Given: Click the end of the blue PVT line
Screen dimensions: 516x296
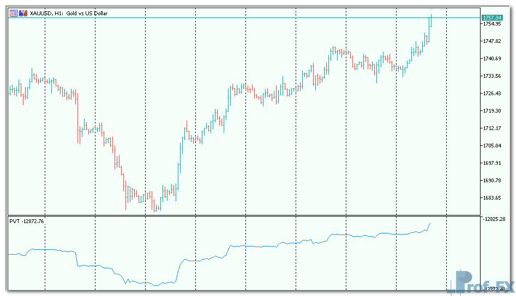Looking at the screenshot, I should (430, 223).
